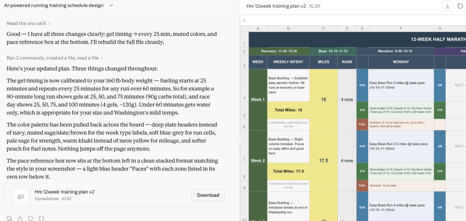
Task: Open the conversation title dropdown
Action: (x=112, y=5)
